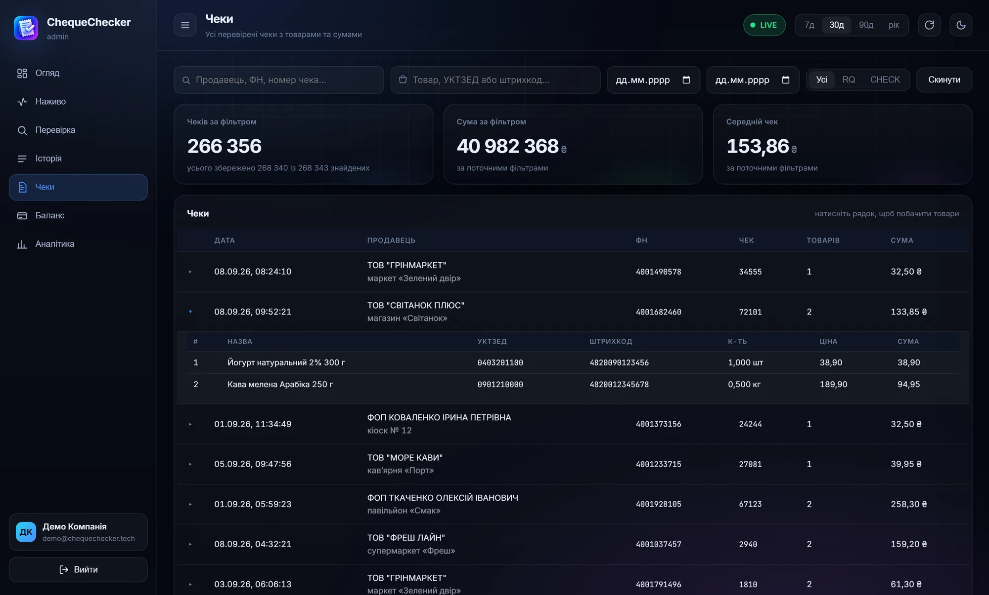989x595 pixels.
Task: Open Огляд from the sidebar
Action: coord(78,73)
